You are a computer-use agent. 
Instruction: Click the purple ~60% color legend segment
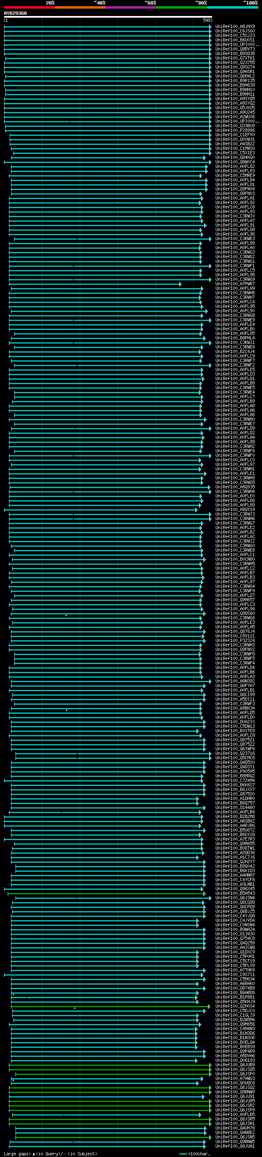[x=131, y=7]
